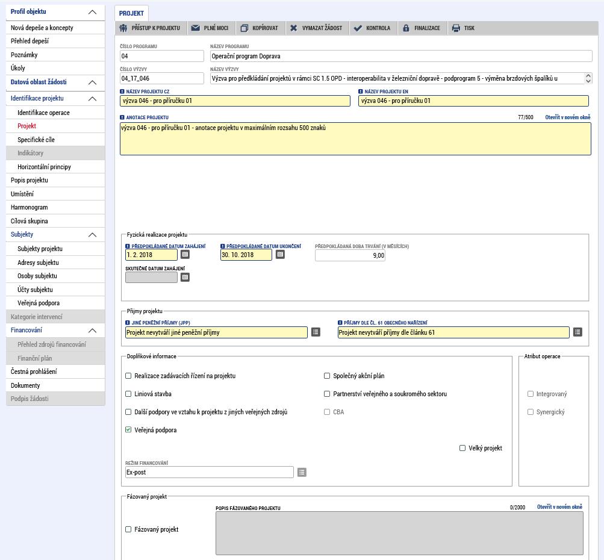Toggle Realizace zadávacích řízení na projektu checkbox

[128, 376]
